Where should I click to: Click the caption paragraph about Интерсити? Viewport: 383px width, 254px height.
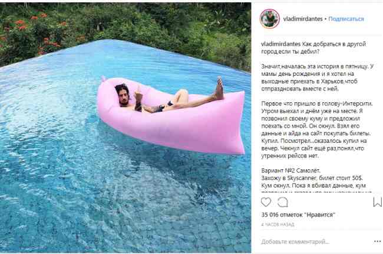point(317,130)
